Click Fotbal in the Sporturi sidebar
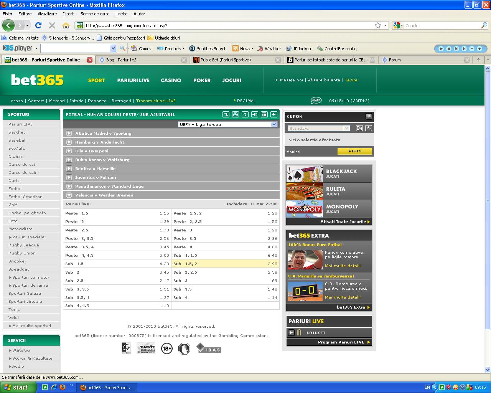 pos(15,188)
